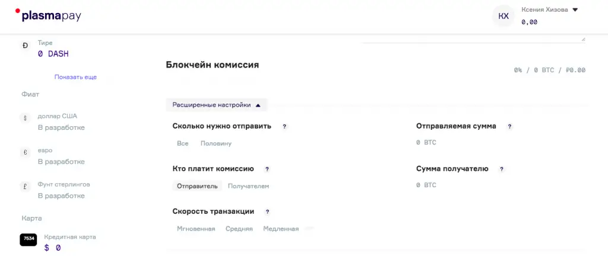This screenshot has width=608, height=256.
Task: Click the Блокчейн комиссия heading
Action: point(213,65)
